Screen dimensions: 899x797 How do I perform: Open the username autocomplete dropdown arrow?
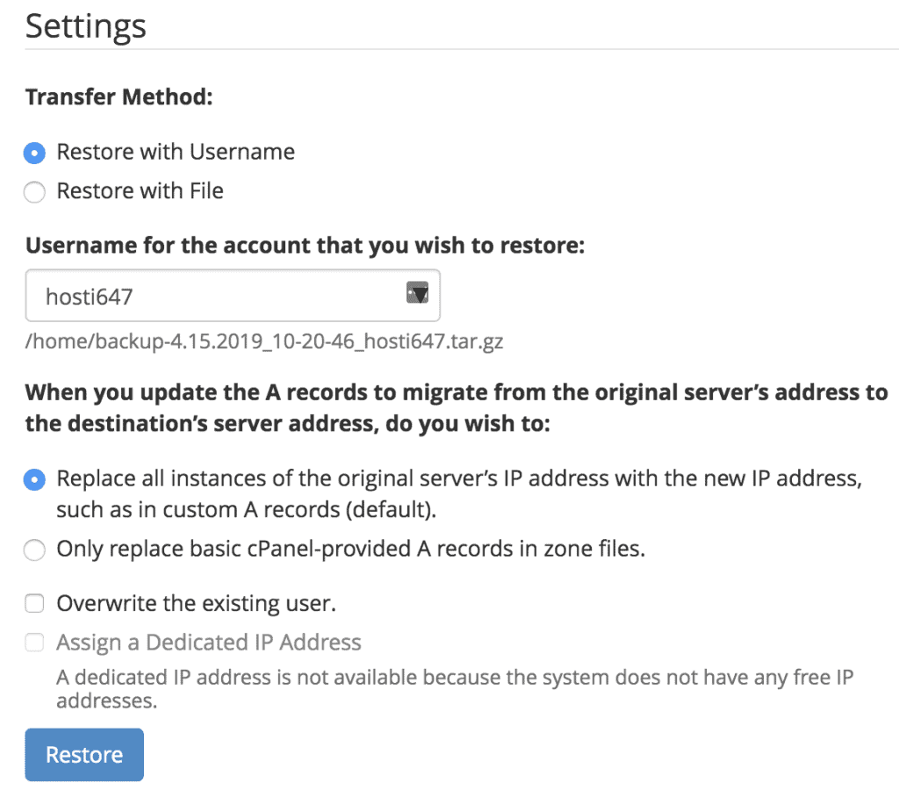[419, 293]
